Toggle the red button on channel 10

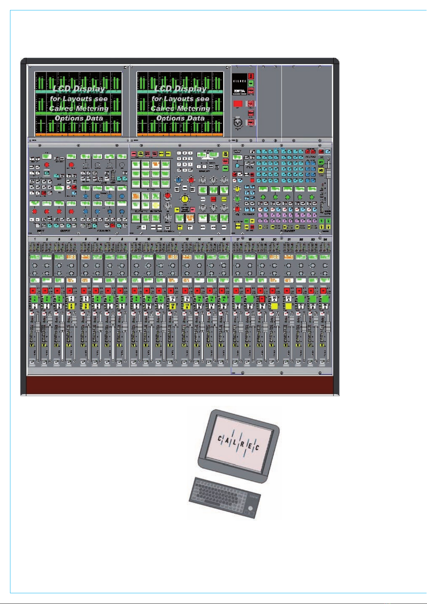pyautogui.click(x=147, y=290)
